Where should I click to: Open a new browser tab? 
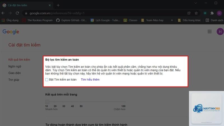coord(58,5)
